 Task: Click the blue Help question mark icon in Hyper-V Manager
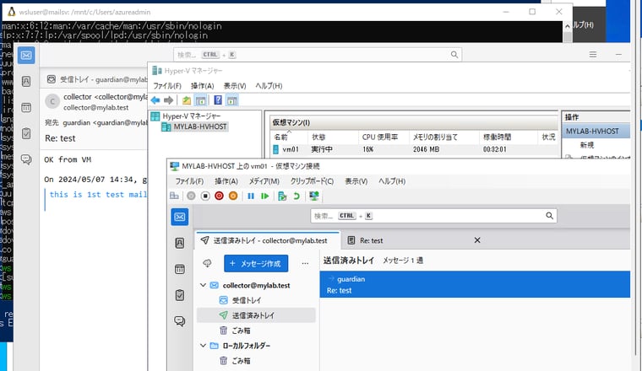click(218, 100)
